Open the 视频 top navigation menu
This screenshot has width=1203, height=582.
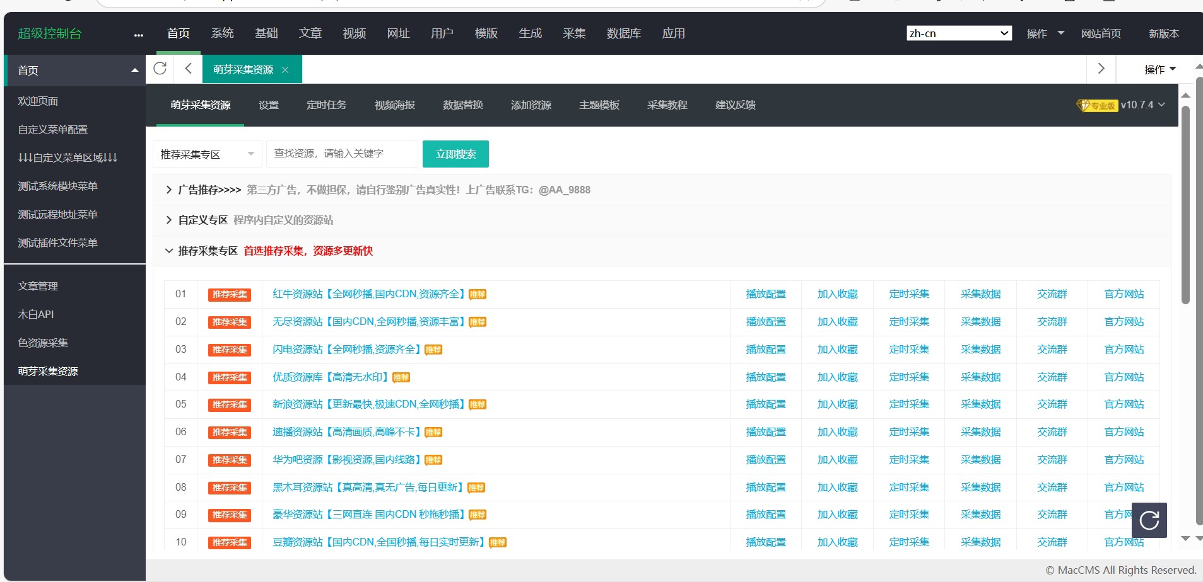[354, 33]
